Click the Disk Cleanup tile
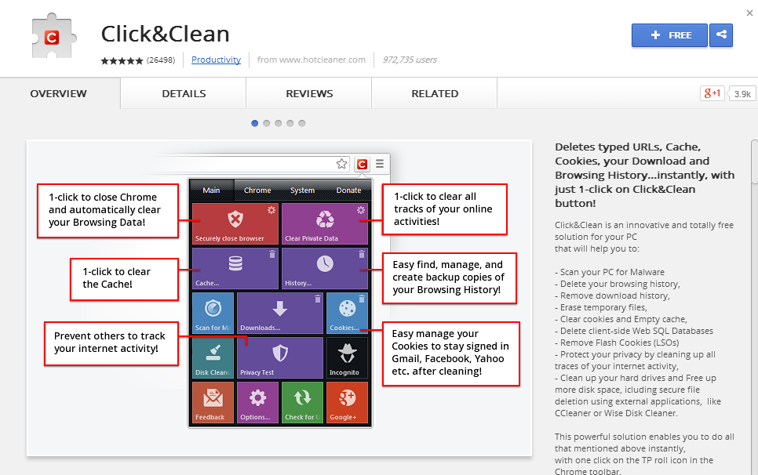Viewport: 758px width, 475px height. pyautogui.click(x=213, y=357)
